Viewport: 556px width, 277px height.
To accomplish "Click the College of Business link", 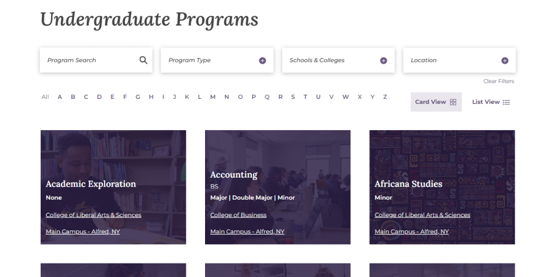I will point(238,215).
